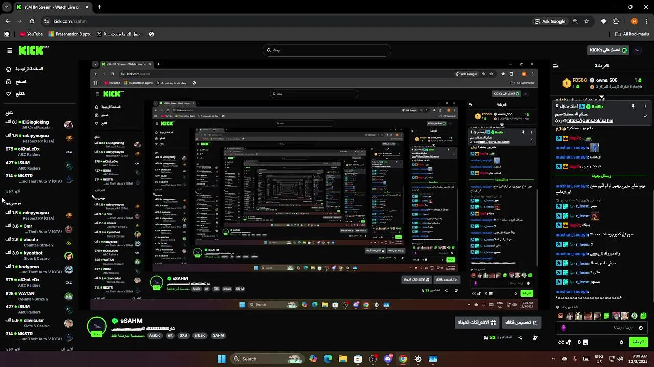Collapse the chat panel arrow icon

(556, 66)
